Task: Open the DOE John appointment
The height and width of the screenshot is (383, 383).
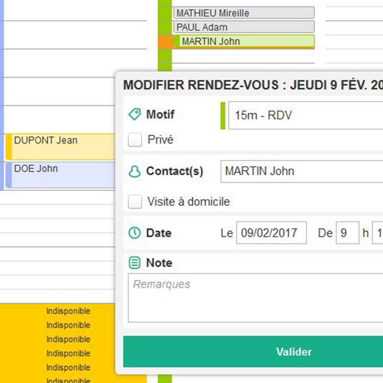Action: click(x=60, y=175)
